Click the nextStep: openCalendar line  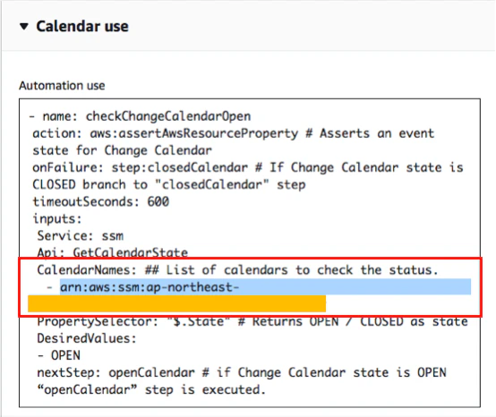[x=242, y=372]
